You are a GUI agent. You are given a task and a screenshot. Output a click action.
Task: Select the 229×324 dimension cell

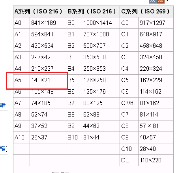(x=156, y=69)
